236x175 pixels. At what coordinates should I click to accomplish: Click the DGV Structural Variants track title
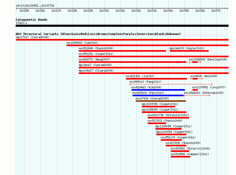point(98,34)
